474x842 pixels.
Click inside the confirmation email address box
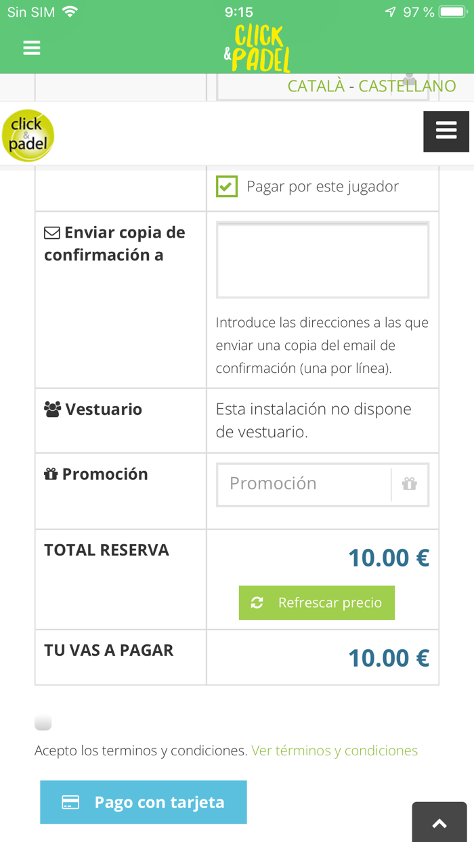tap(322, 260)
